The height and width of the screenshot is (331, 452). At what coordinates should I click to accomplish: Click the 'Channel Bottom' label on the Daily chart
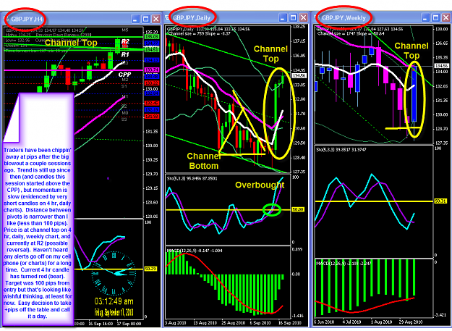[x=204, y=161]
